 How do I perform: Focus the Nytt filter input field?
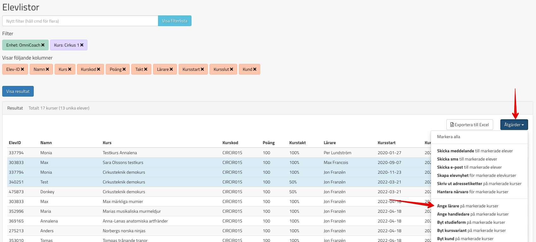click(x=80, y=21)
